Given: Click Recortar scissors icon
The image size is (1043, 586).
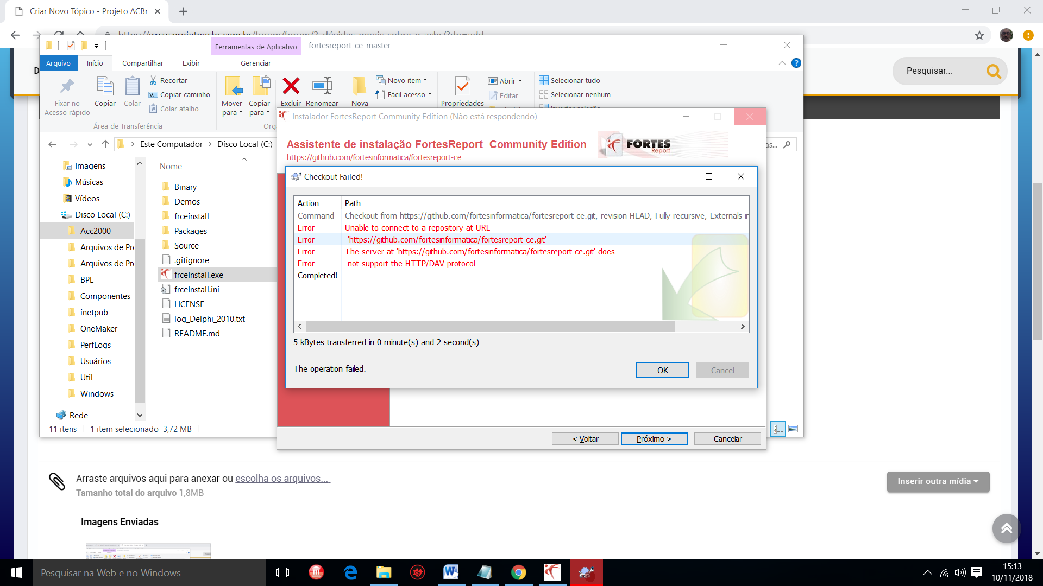Looking at the screenshot, I should (x=153, y=80).
